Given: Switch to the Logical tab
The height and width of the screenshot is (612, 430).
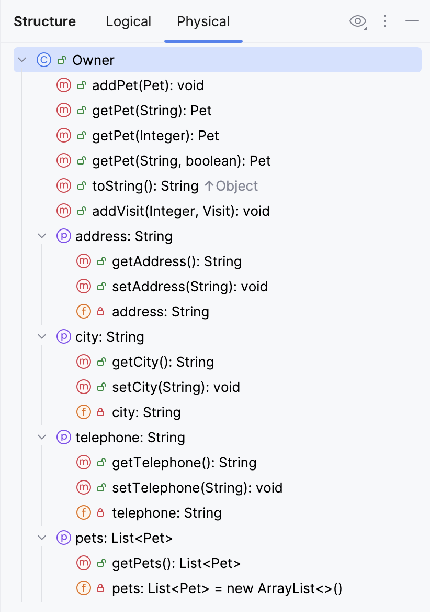Looking at the screenshot, I should click(128, 21).
